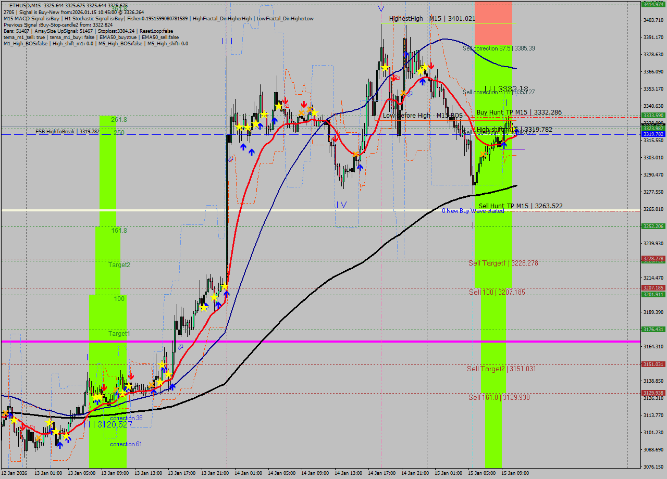Click the green 3176.431 price axis tag

[x=653, y=330]
